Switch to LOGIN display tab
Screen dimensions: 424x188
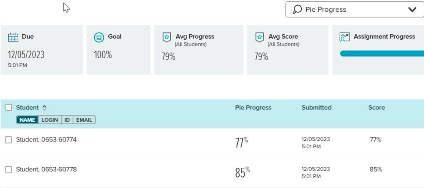[x=50, y=120]
